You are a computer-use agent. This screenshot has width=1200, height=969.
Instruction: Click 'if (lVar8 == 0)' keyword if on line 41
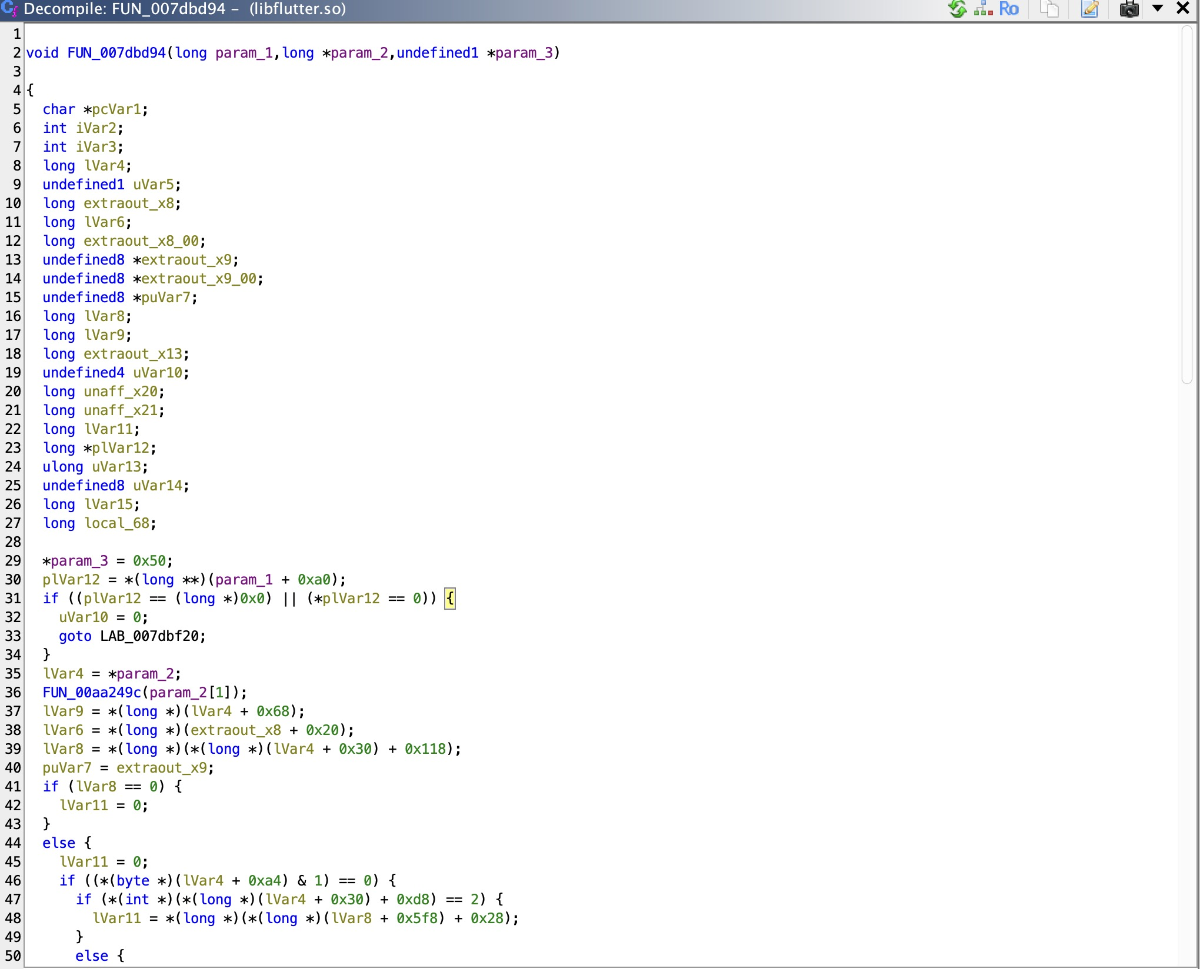(x=51, y=787)
